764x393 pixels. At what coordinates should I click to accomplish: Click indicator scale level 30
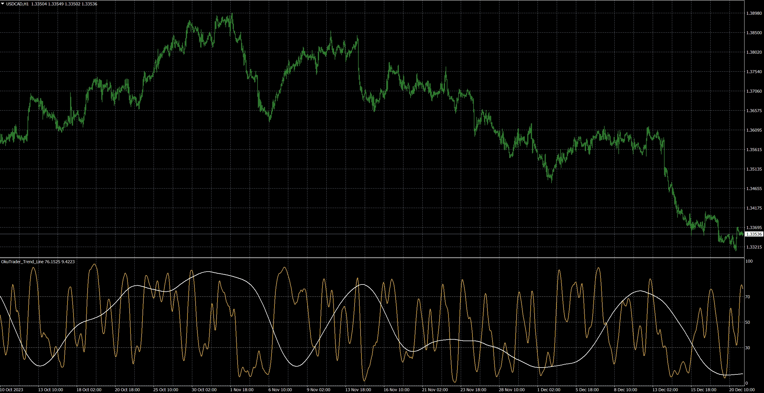pyautogui.click(x=748, y=348)
